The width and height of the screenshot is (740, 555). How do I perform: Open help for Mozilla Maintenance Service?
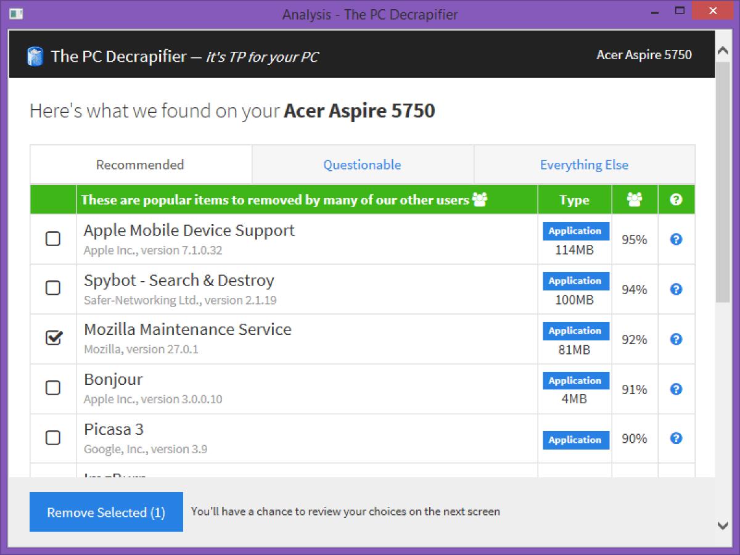pyautogui.click(x=676, y=339)
